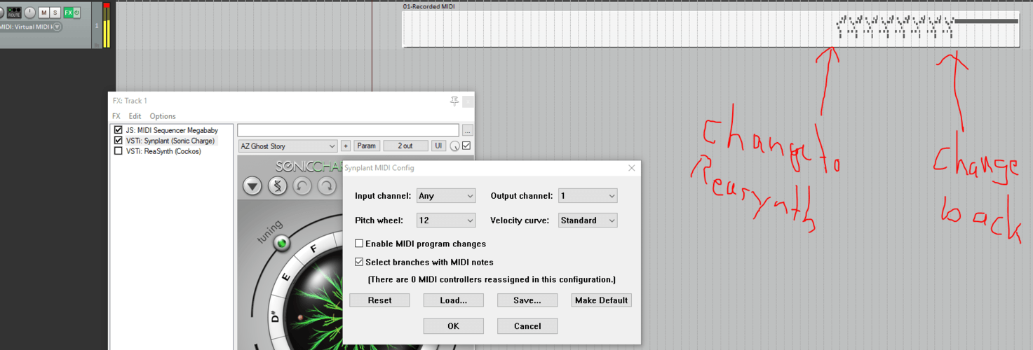The width and height of the screenshot is (1033, 350).
Task: Open the Param button
Action: (367, 146)
